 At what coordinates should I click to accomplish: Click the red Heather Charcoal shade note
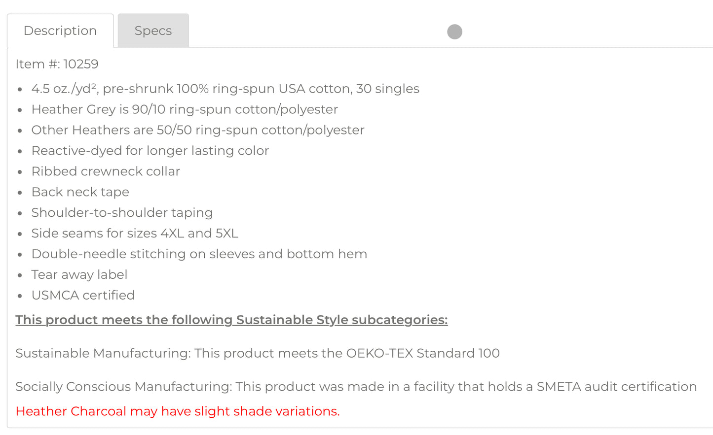click(178, 411)
